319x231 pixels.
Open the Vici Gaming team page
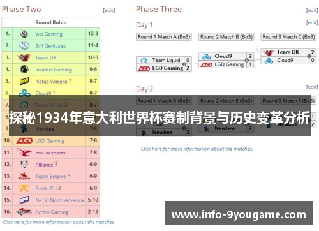pyautogui.click(x=48, y=34)
